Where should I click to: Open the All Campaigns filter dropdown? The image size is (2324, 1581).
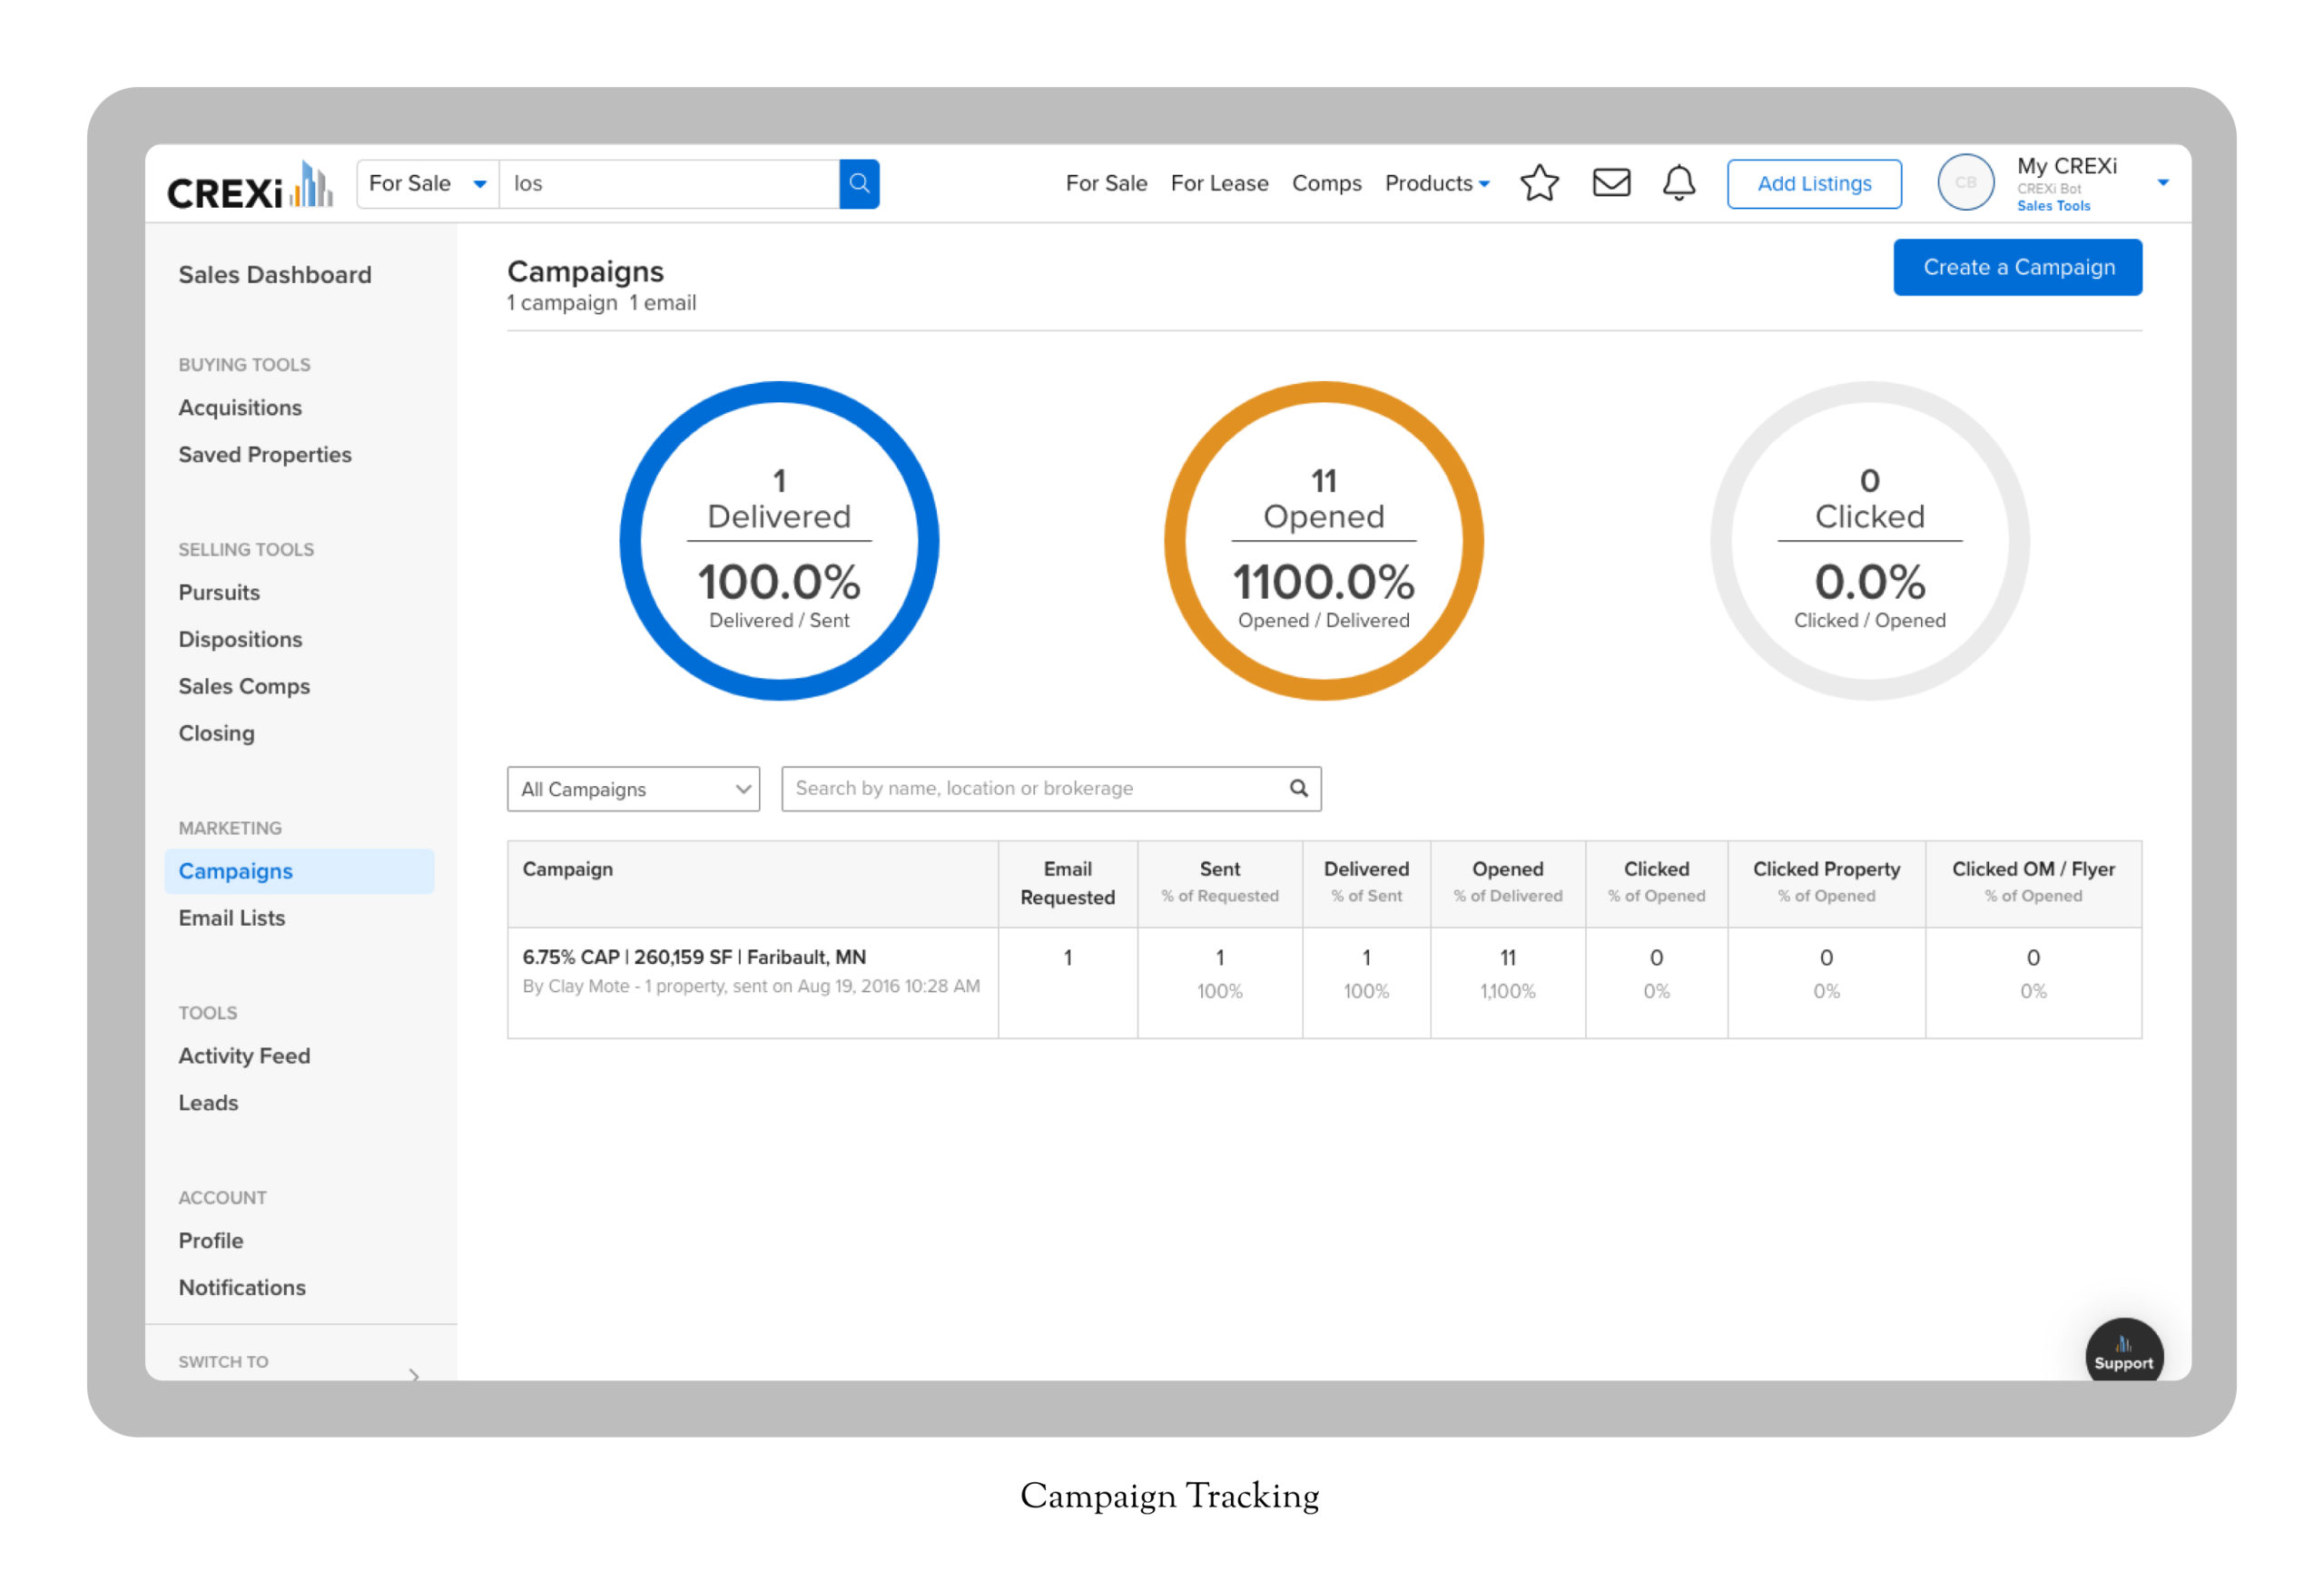(x=633, y=789)
